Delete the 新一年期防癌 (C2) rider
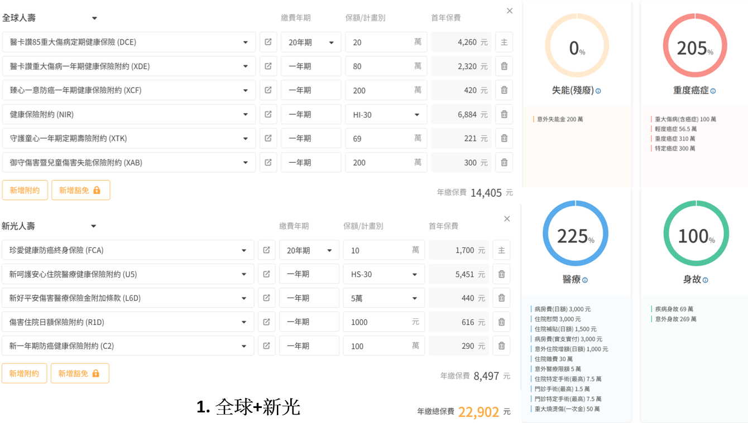748x423 pixels. pos(501,346)
